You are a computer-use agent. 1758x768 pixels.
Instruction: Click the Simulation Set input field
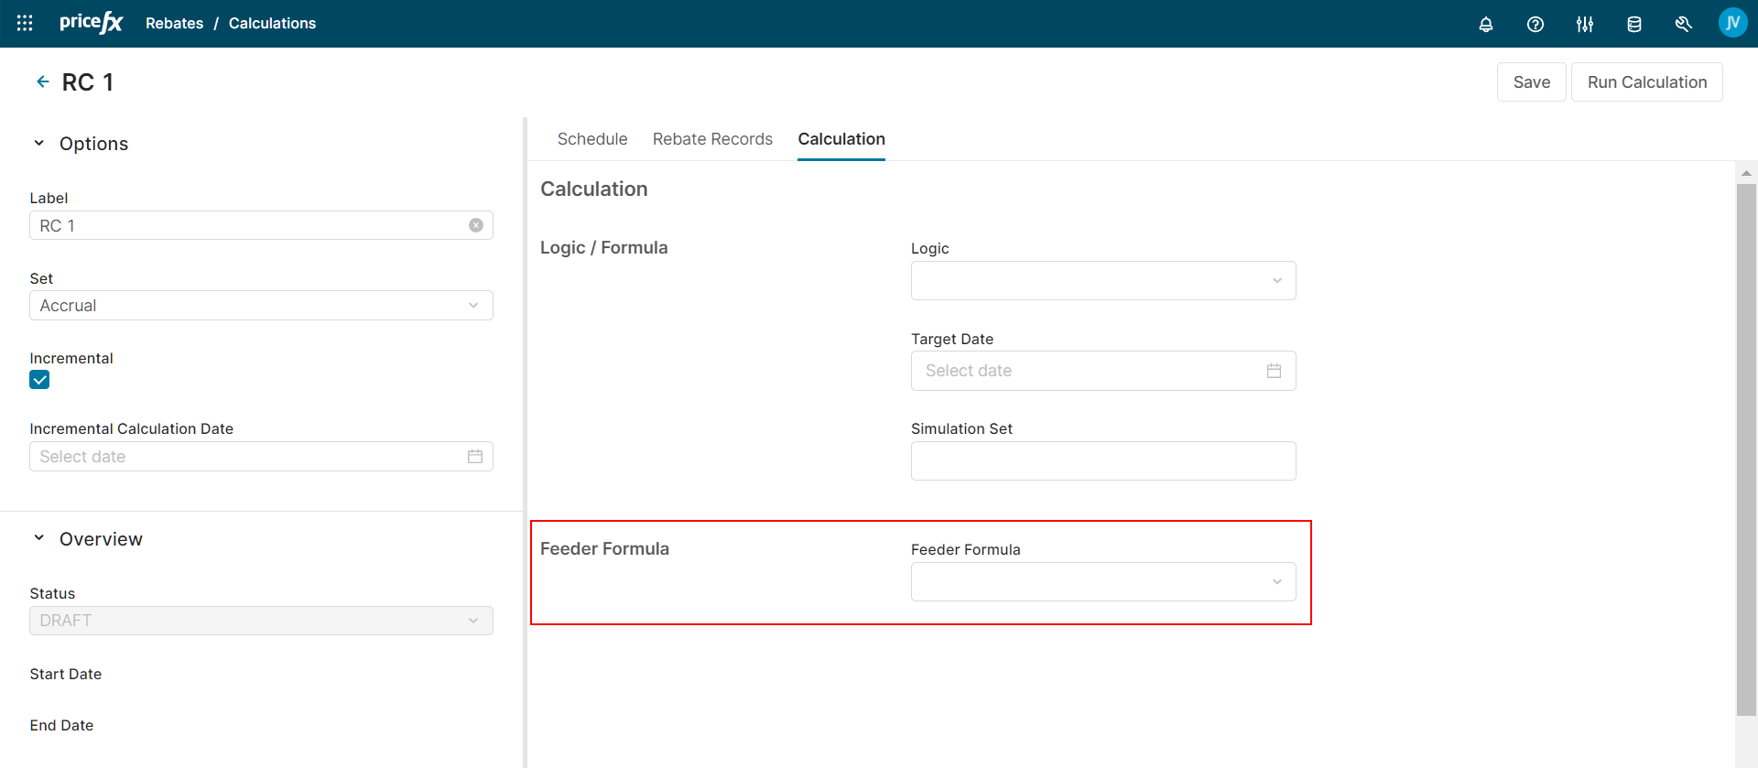[1102, 461]
